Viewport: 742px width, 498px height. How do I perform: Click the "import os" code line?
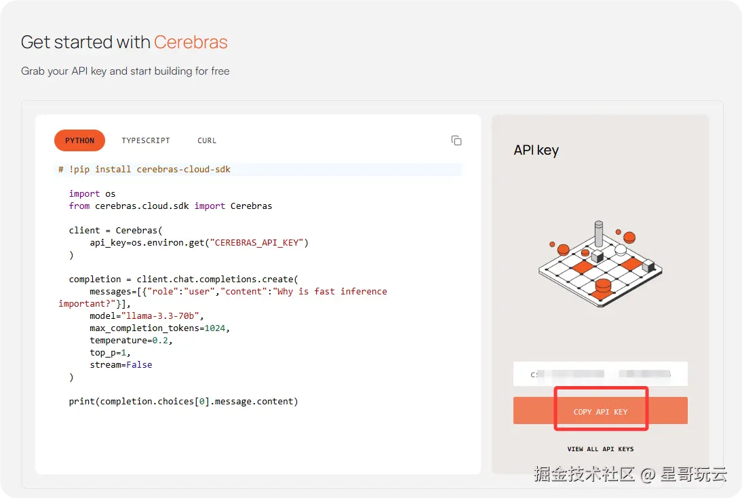[x=92, y=193]
